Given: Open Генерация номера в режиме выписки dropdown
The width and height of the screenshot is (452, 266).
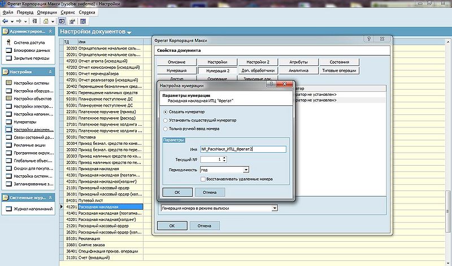Looking at the screenshot, I should click(x=275, y=208).
